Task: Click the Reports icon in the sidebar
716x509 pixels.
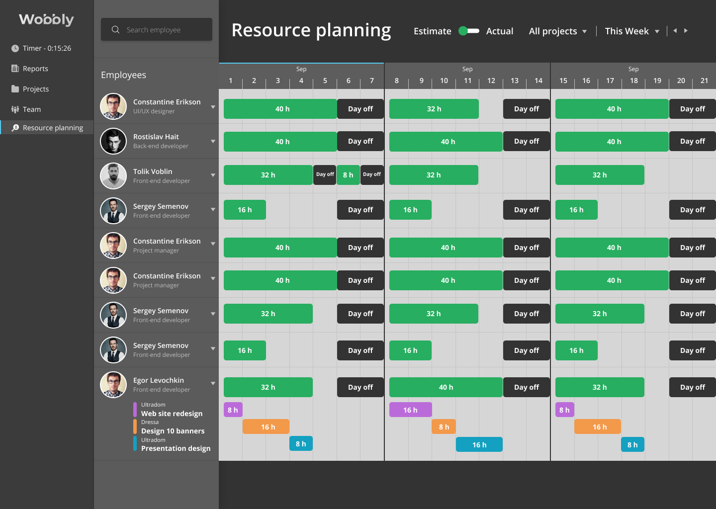Action: (x=15, y=68)
